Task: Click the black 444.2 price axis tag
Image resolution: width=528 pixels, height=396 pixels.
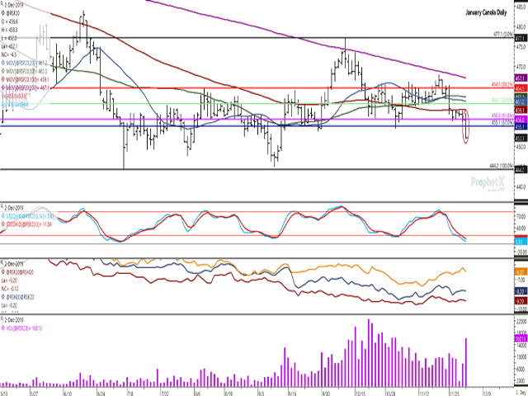Action: coord(521,170)
